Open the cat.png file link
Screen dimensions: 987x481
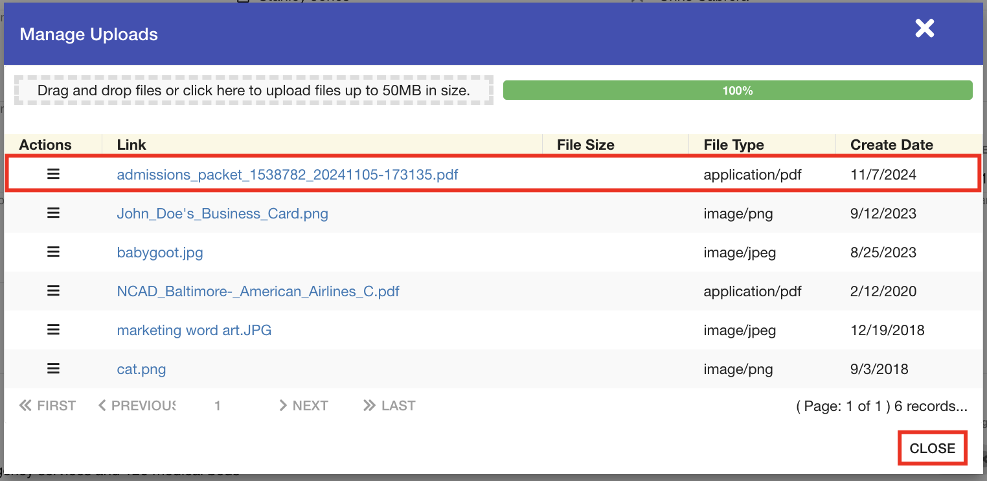pos(141,369)
